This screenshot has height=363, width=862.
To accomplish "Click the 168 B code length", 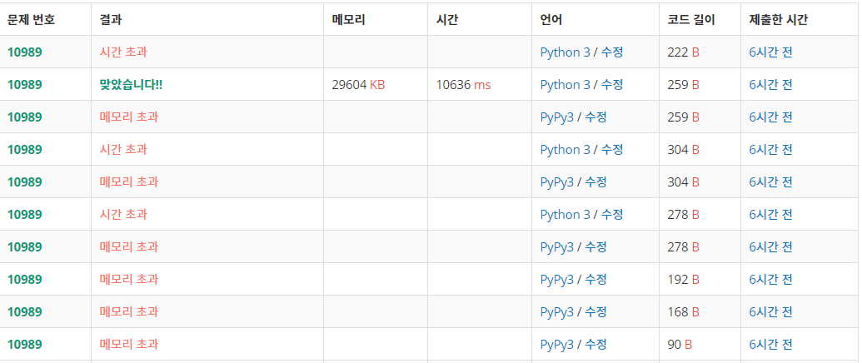I will click(x=683, y=312).
